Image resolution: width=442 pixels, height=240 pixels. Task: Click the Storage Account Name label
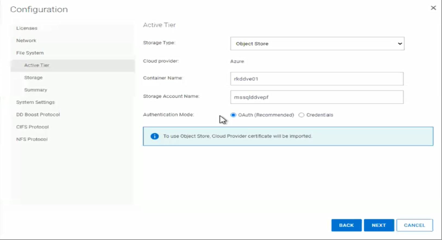[x=171, y=96]
